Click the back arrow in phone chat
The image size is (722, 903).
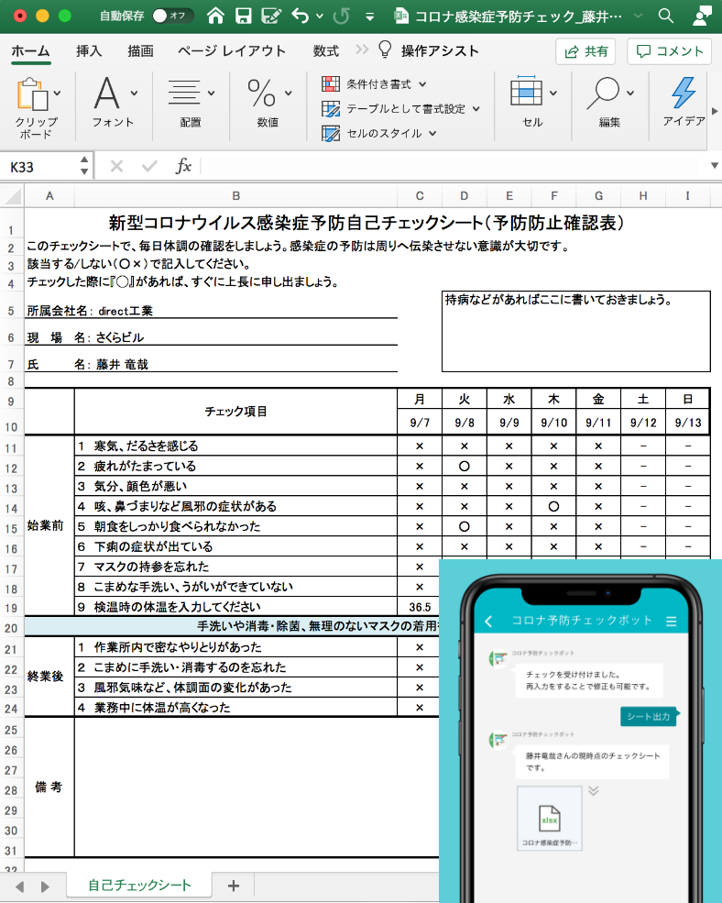pyautogui.click(x=489, y=621)
